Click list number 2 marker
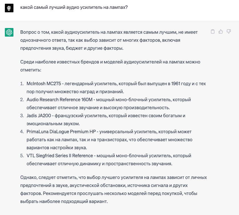This screenshot has height=215, width=239. (x=22, y=100)
